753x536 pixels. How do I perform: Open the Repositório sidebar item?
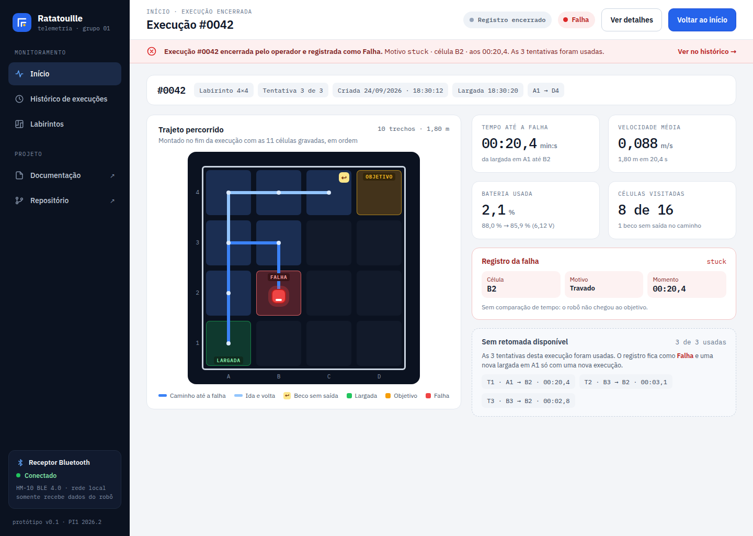point(65,200)
